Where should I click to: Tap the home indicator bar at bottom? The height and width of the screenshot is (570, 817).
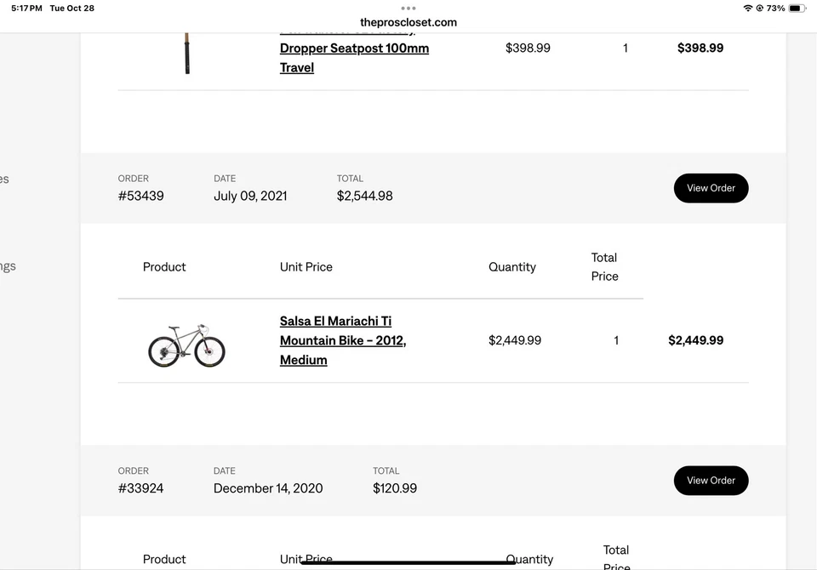[x=408, y=562]
